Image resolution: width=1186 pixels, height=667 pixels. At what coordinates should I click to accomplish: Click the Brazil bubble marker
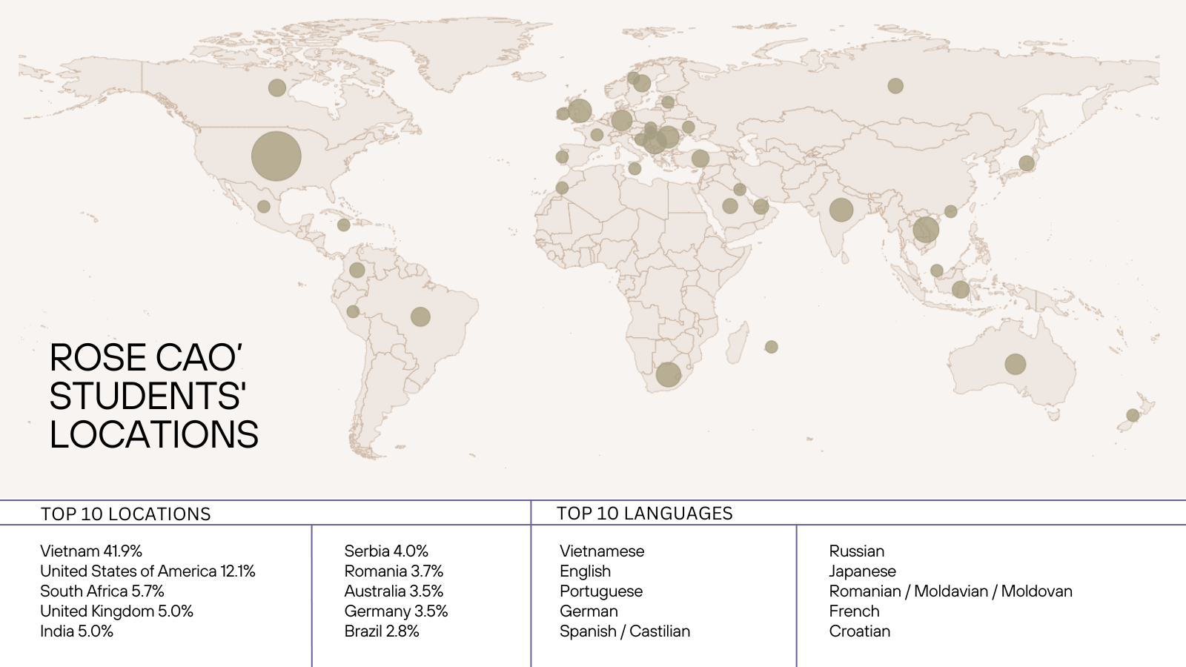tap(420, 316)
